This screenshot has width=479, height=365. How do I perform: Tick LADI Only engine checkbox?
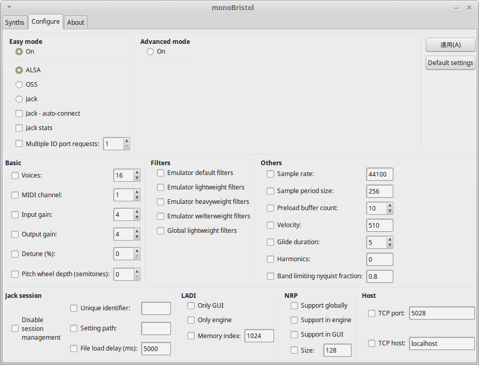(x=191, y=320)
